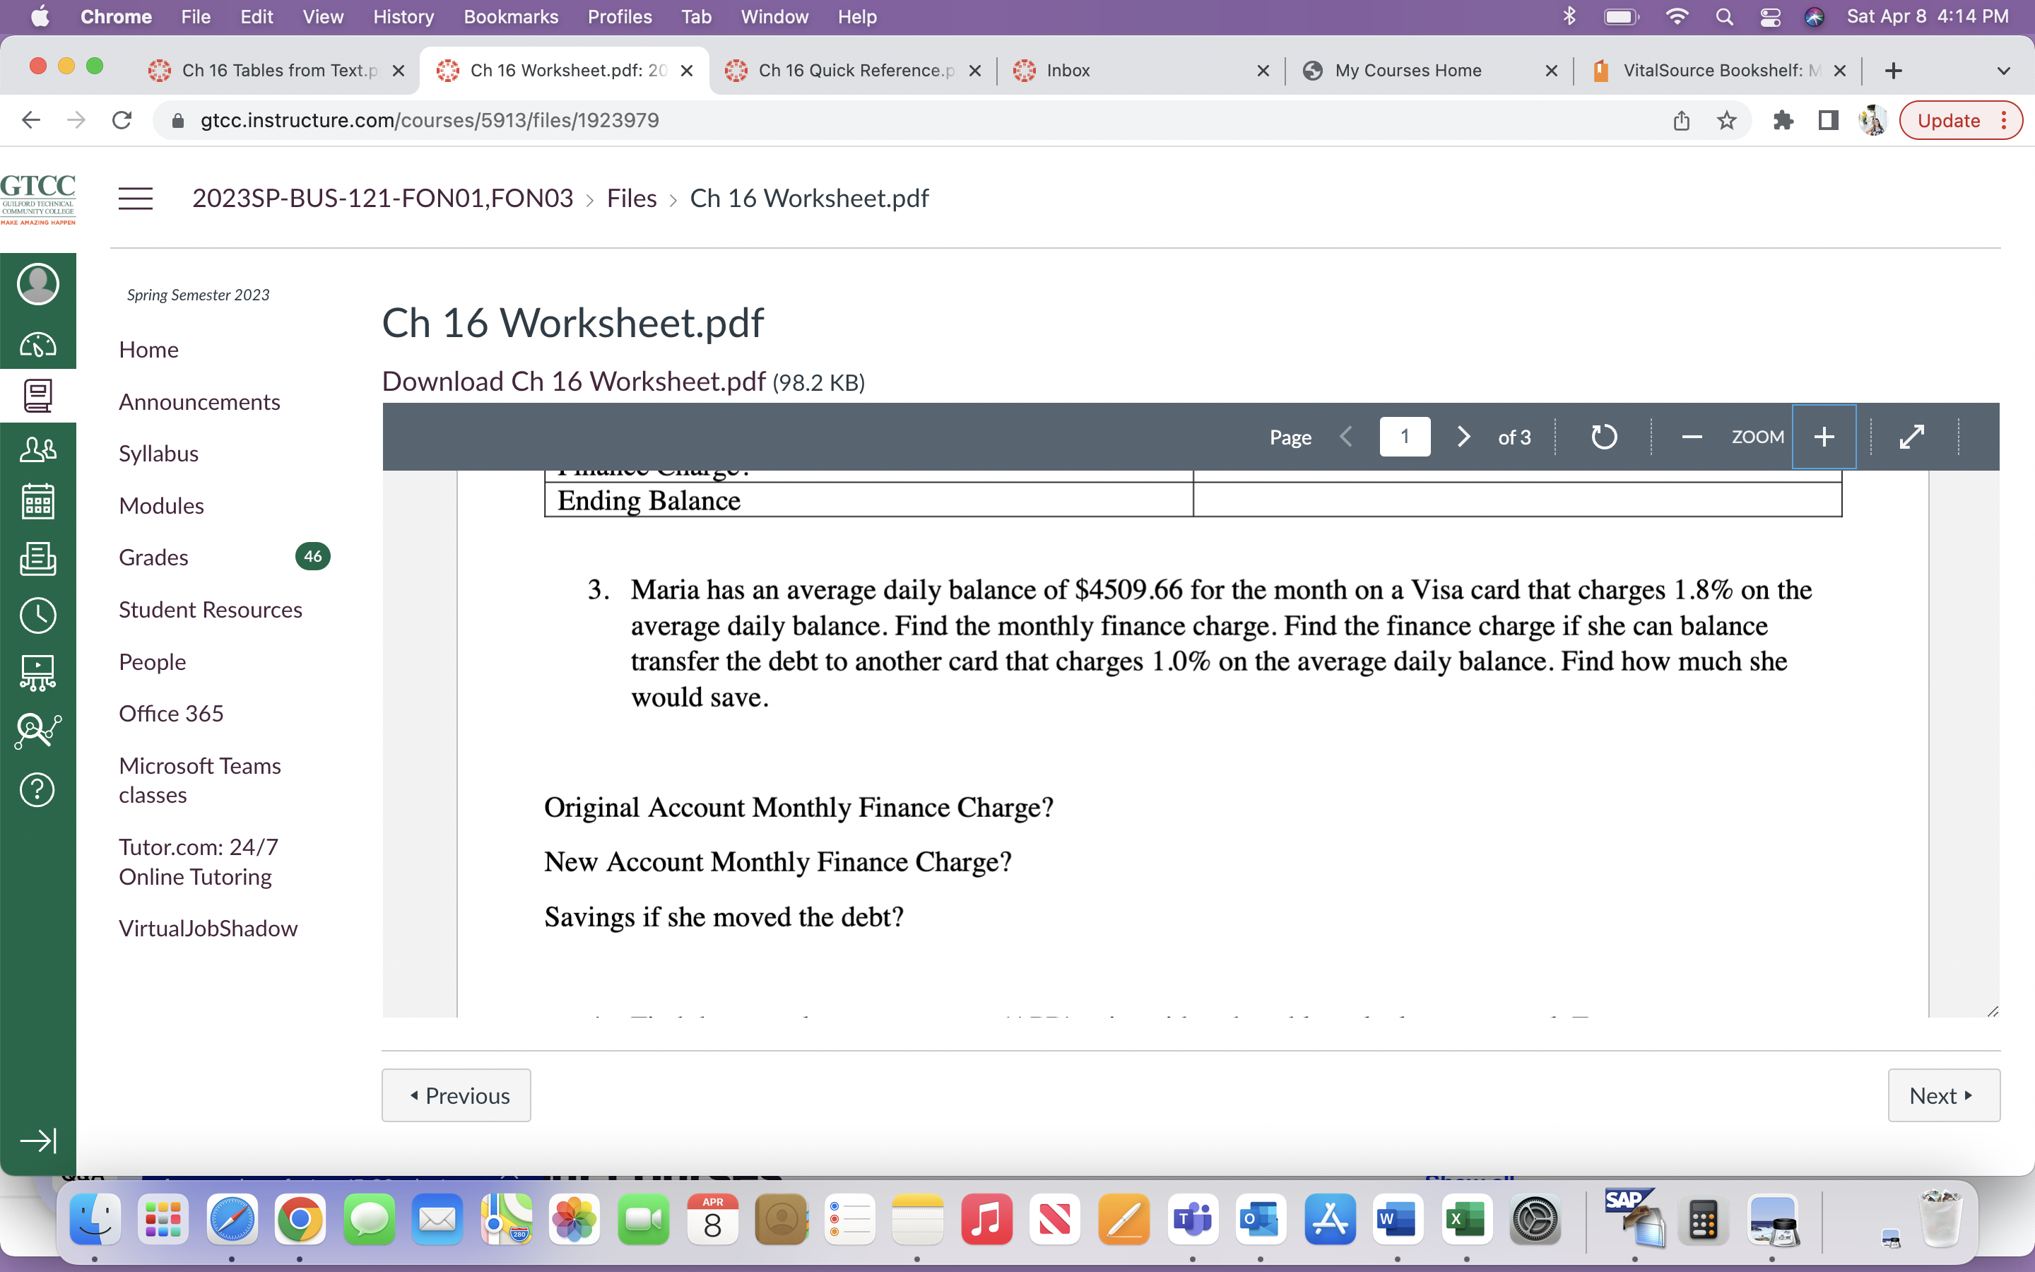Viewport: 2035px width, 1272px height.
Task: Open the Chrome extensions puzzle icon
Action: 1784,120
